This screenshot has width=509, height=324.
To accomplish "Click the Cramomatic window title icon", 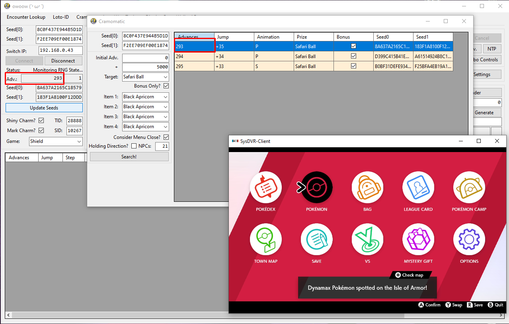I will pos(94,21).
